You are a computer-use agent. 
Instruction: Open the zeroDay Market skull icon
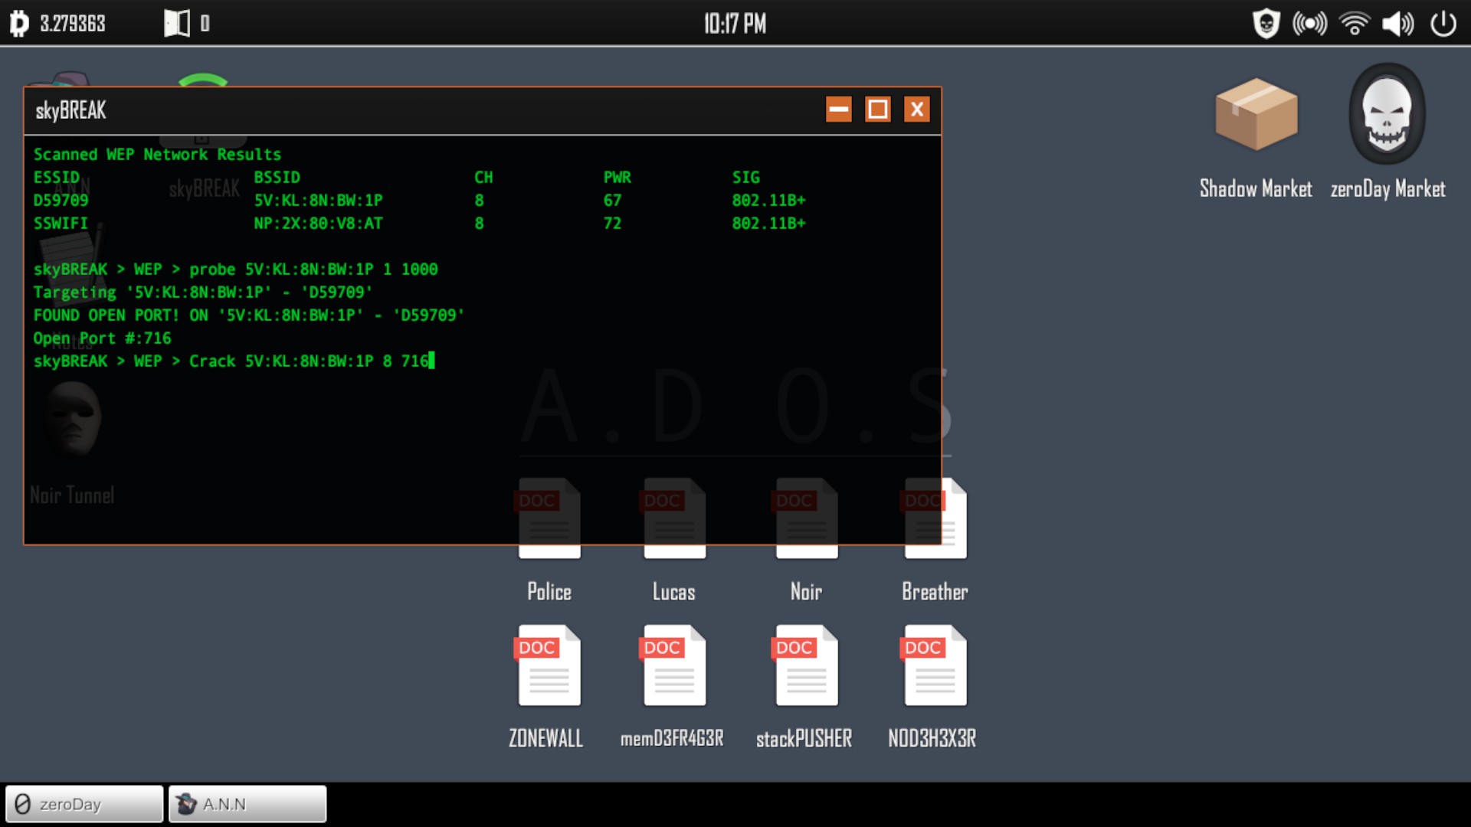[x=1387, y=115]
